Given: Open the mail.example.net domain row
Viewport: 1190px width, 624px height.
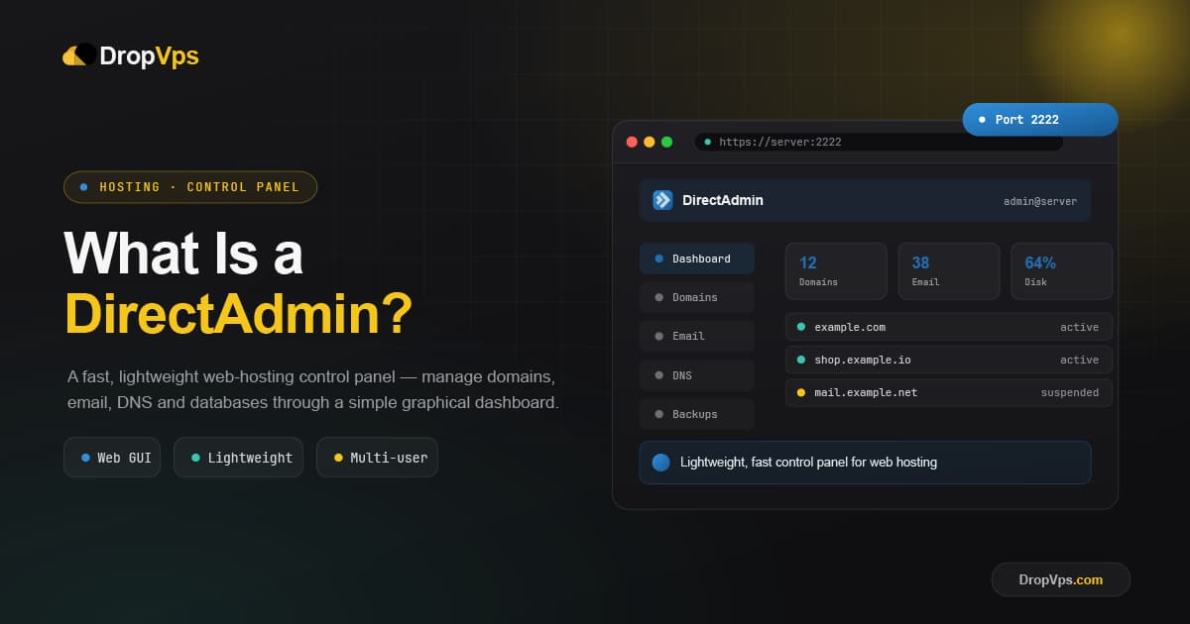Looking at the screenshot, I should pos(949,392).
